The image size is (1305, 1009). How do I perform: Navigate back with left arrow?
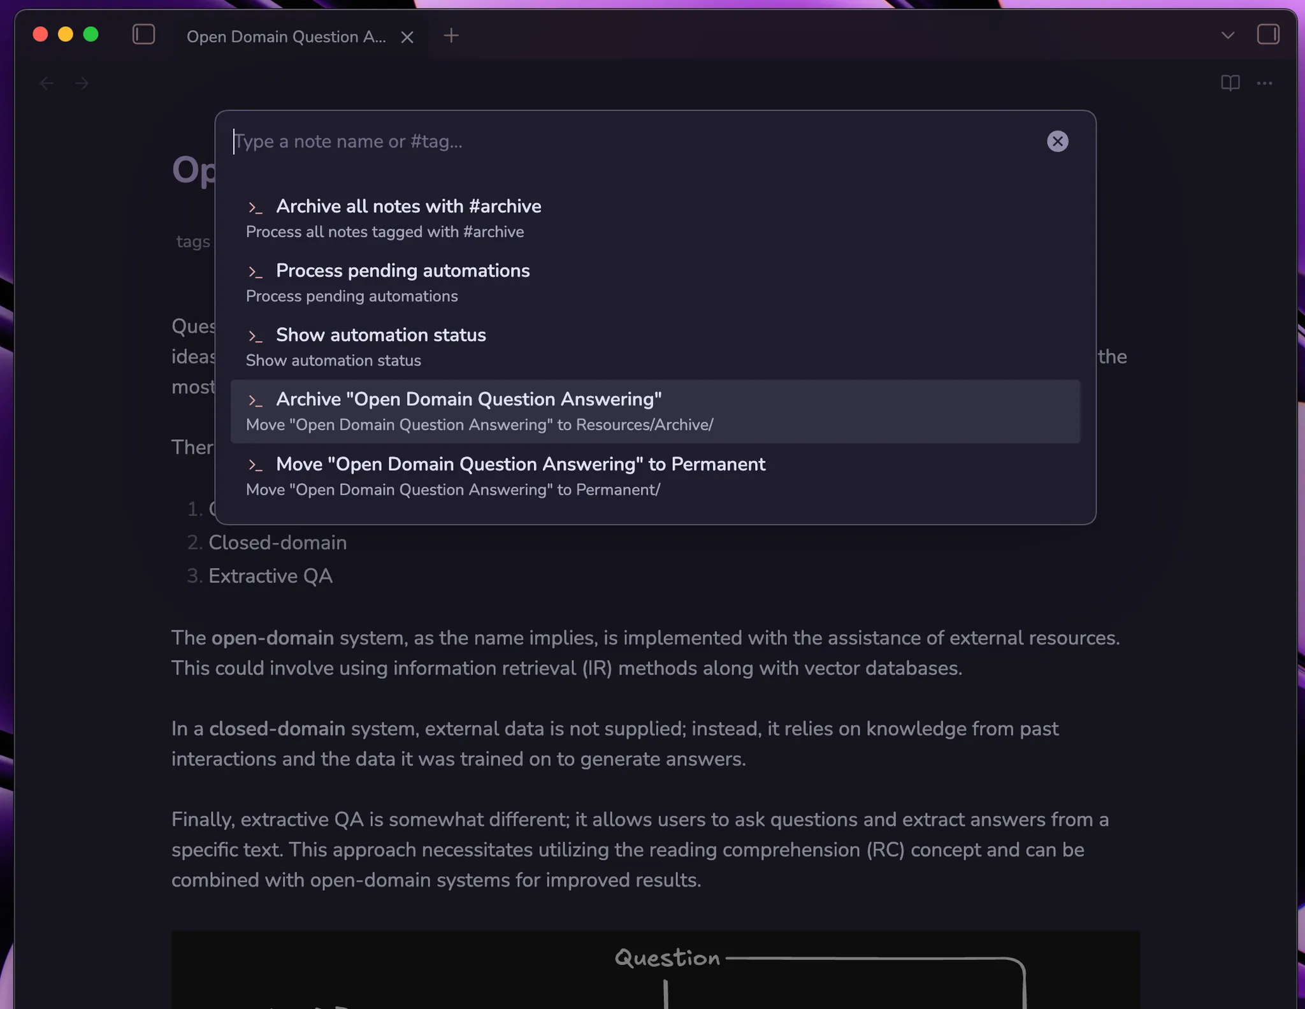click(47, 83)
